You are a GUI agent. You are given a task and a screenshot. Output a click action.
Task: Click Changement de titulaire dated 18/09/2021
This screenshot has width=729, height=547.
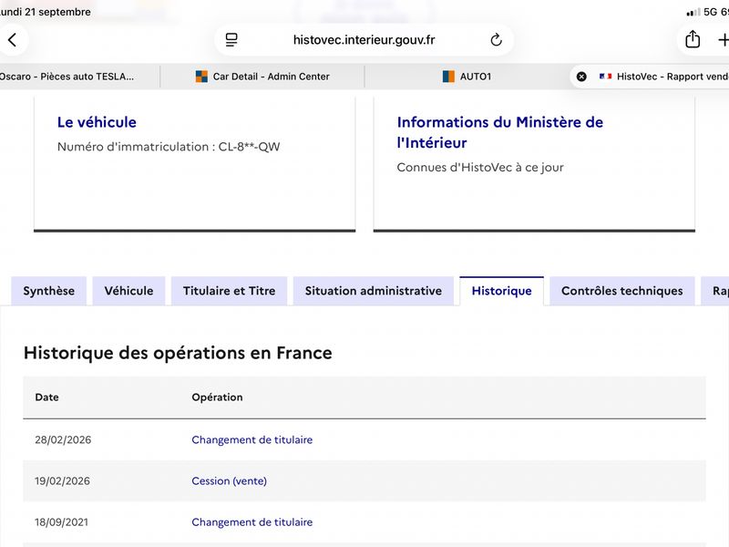point(252,522)
